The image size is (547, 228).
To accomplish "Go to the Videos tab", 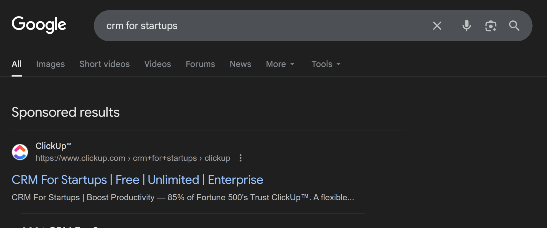I will [x=158, y=64].
